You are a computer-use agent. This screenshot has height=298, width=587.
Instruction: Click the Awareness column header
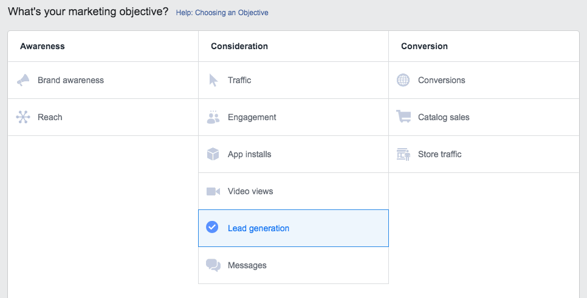click(43, 46)
